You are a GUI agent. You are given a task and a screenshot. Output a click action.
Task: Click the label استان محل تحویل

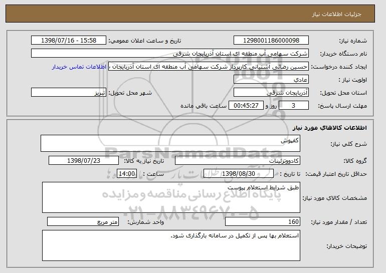pos(343,93)
